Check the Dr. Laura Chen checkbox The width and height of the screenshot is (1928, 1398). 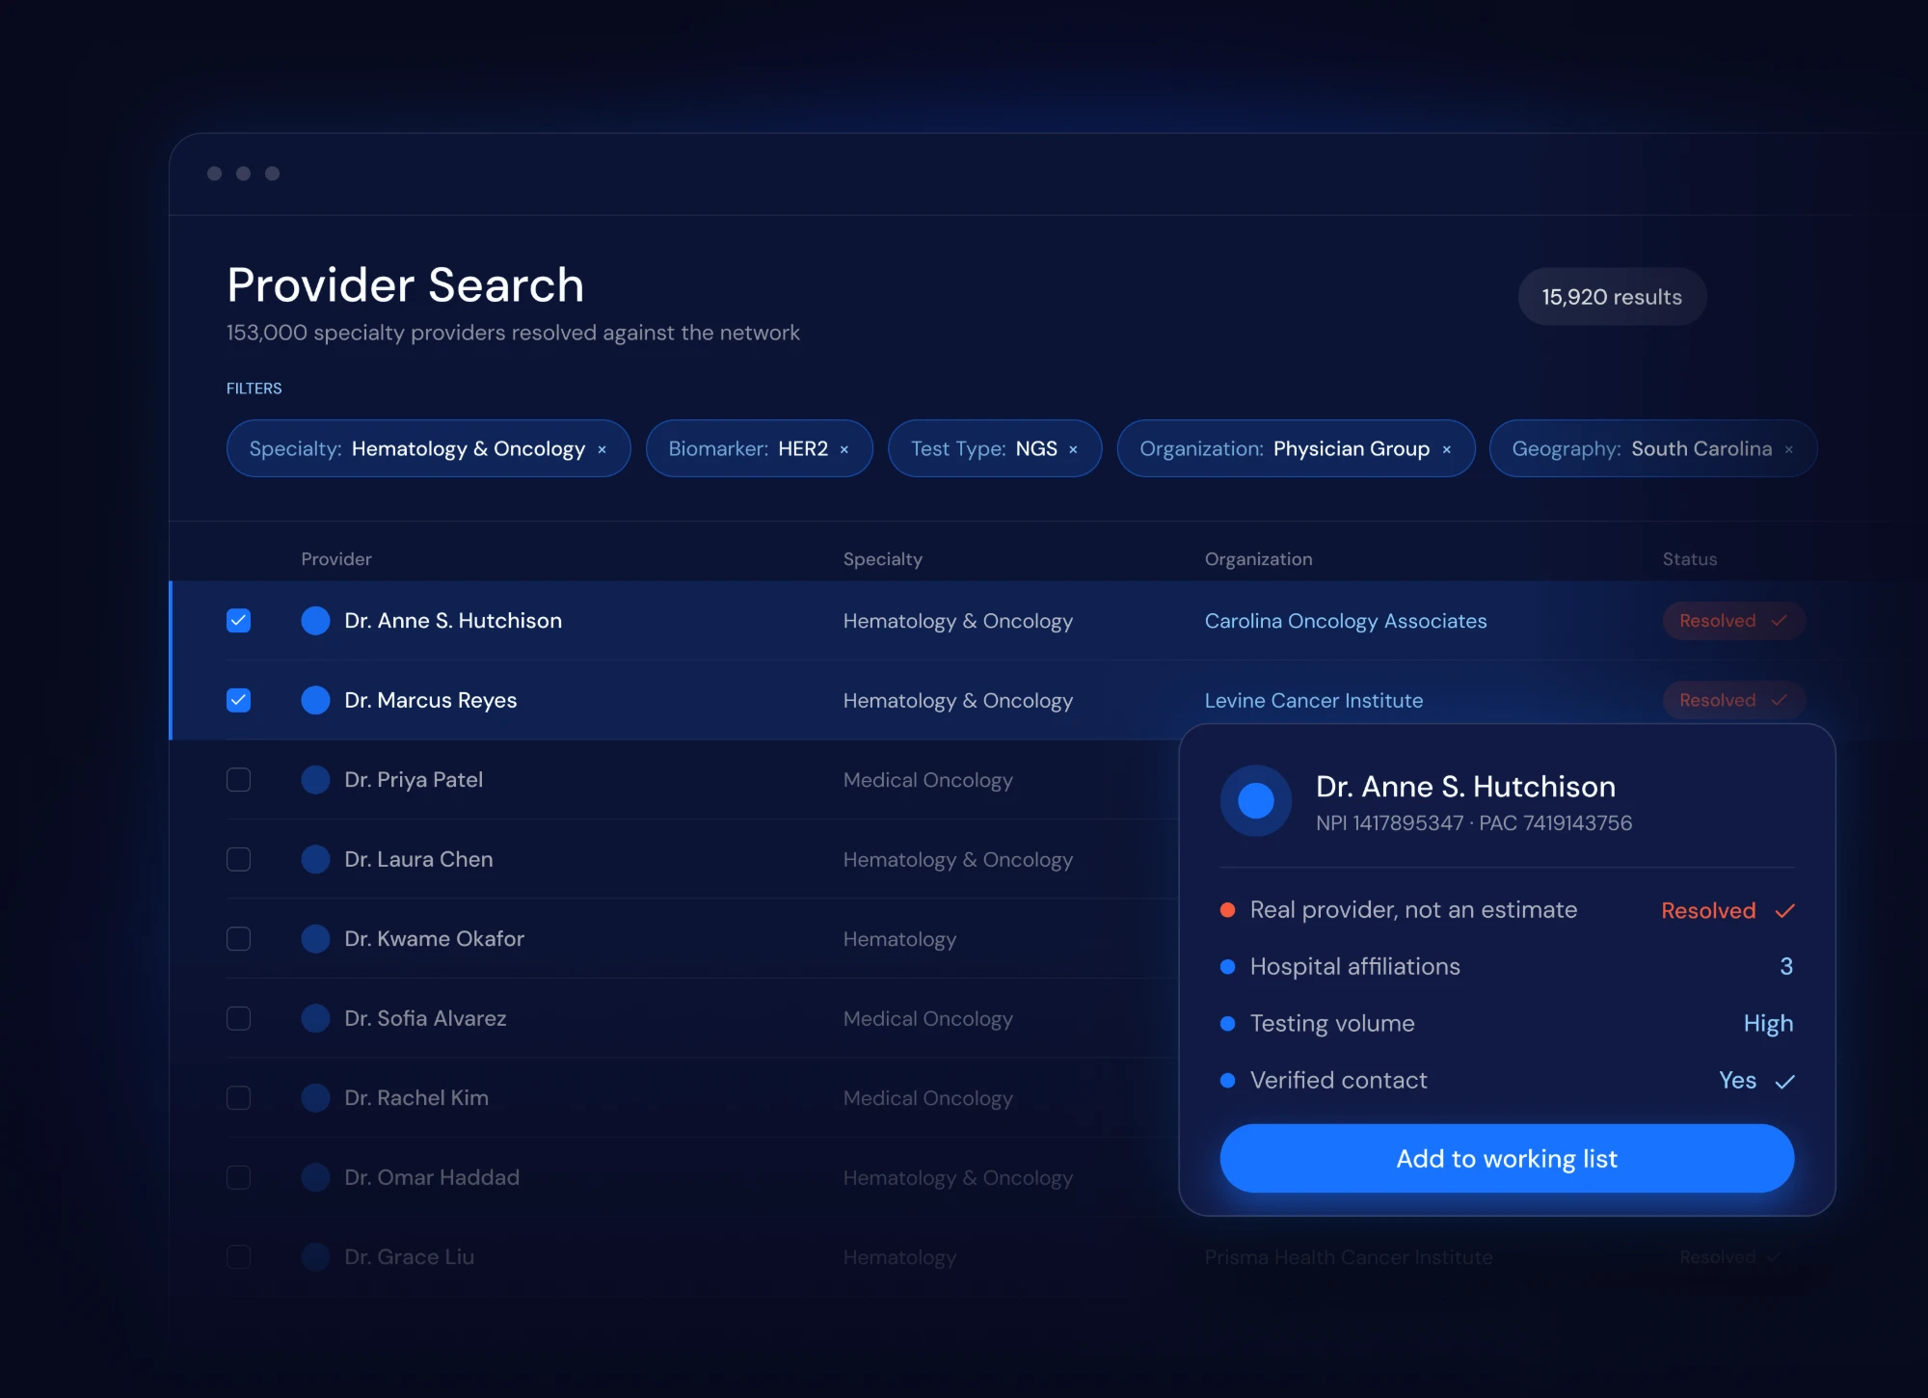click(x=238, y=859)
